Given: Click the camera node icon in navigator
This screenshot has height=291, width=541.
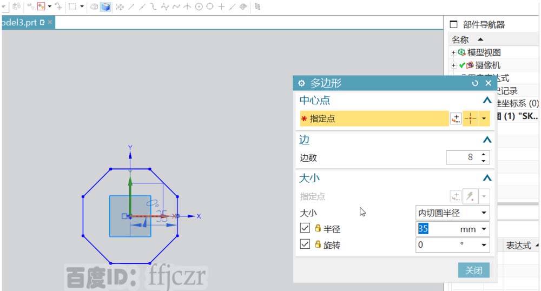Looking at the screenshot, I should coord(470,65).
